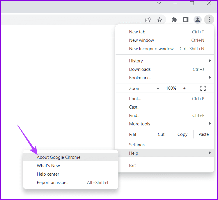Open the Extensions puzzle icon
The image size is (218, 200).
(x=174, y=20)
